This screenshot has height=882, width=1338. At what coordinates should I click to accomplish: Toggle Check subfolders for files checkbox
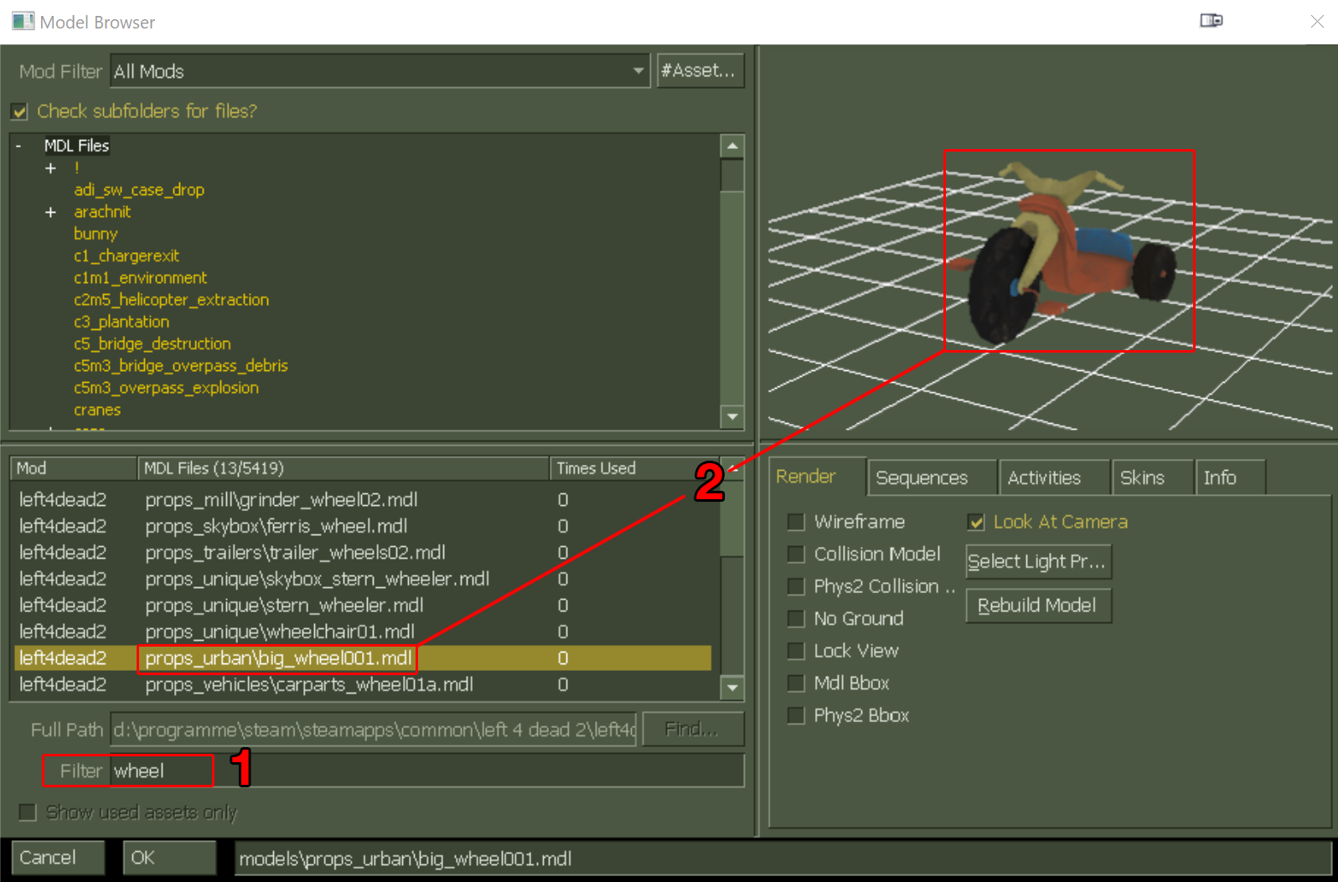[20, 111]
